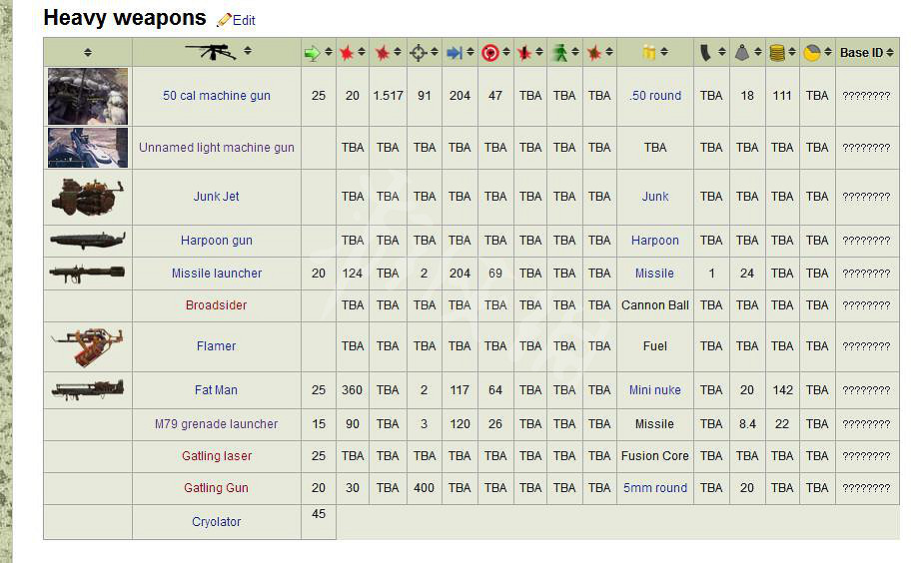Image resolution: width=922 pixels, height=563 pixels.
Task: Follow the Mini nuke ammo link
Action: [x=654, y=390]
